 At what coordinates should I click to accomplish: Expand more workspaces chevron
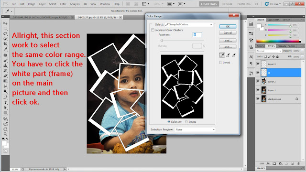256,4
